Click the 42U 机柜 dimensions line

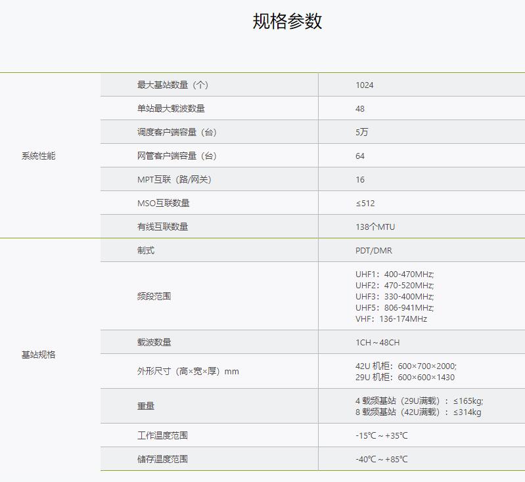(x=406, y=366)
